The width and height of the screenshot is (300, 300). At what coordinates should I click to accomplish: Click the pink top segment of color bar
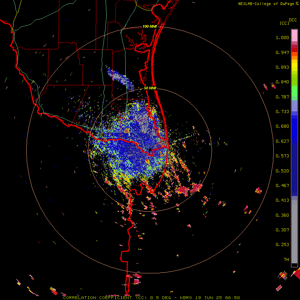(294, 36)
